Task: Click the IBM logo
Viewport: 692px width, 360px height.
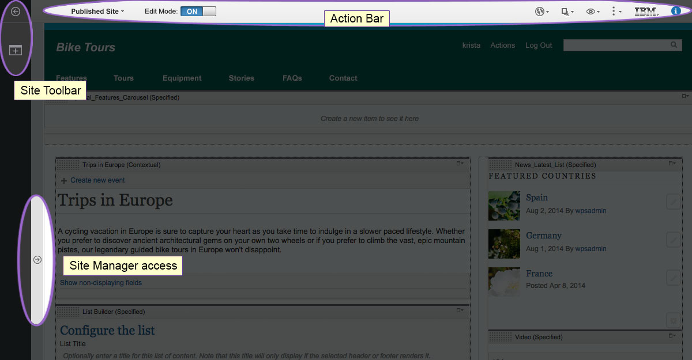Action: click(646, 10)
